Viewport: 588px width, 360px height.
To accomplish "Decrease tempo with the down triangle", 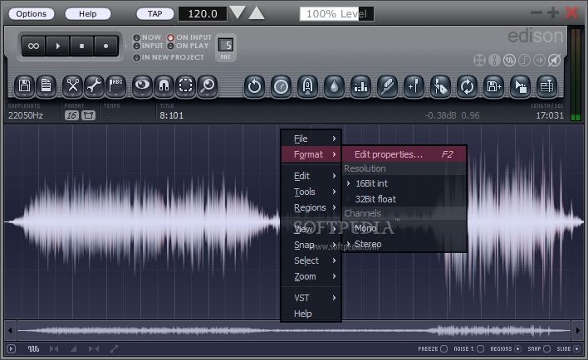I will point(238,12).
